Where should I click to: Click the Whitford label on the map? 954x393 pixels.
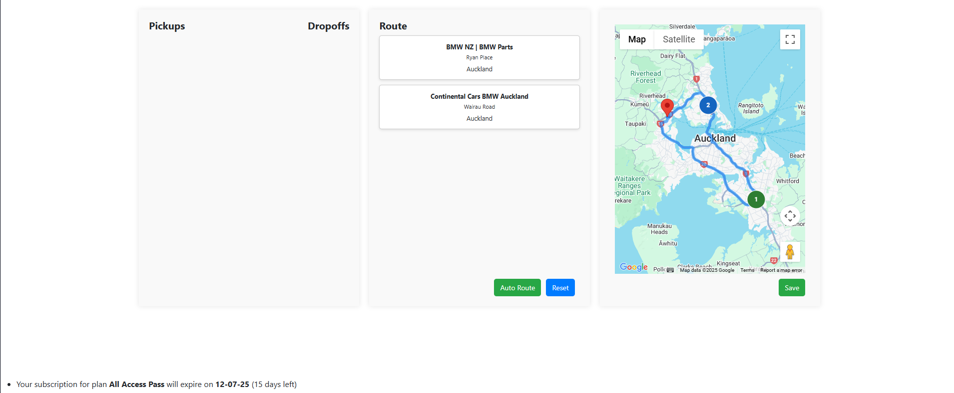[788, 181]
